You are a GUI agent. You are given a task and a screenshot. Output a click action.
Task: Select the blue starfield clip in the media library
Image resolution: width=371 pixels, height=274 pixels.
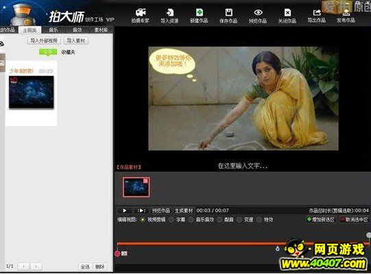32,92
